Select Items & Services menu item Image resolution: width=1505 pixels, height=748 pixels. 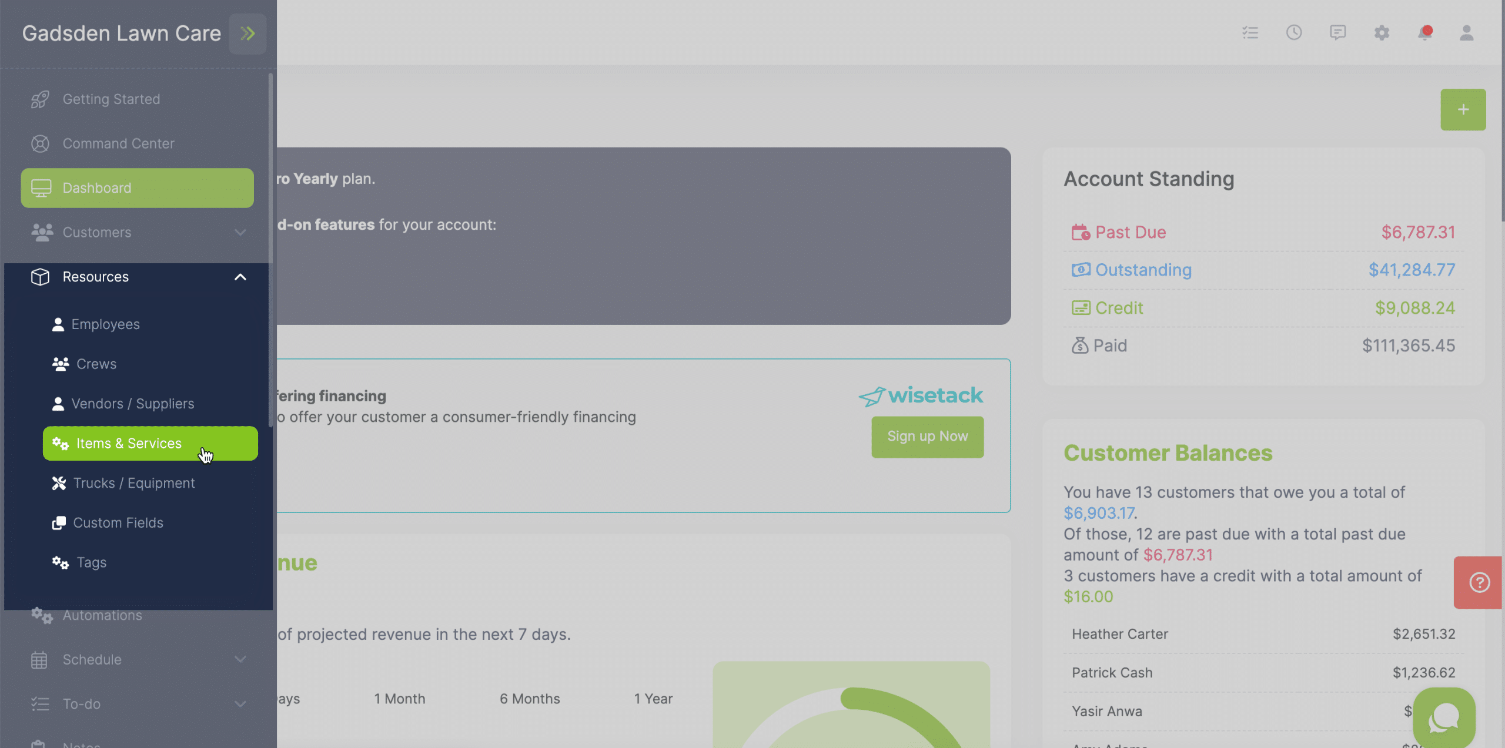tap(150, 444)
